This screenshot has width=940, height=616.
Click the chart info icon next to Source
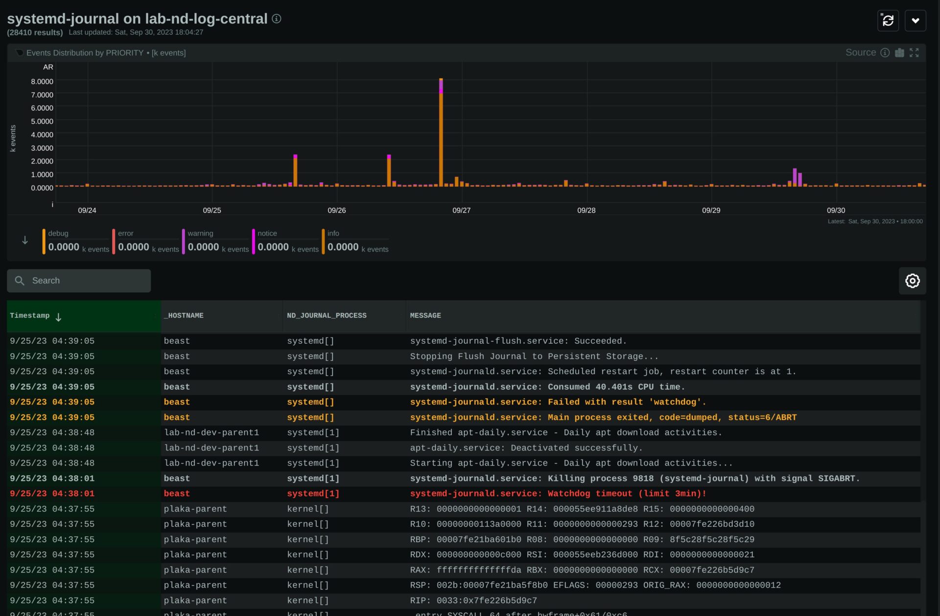click(885, 52)
